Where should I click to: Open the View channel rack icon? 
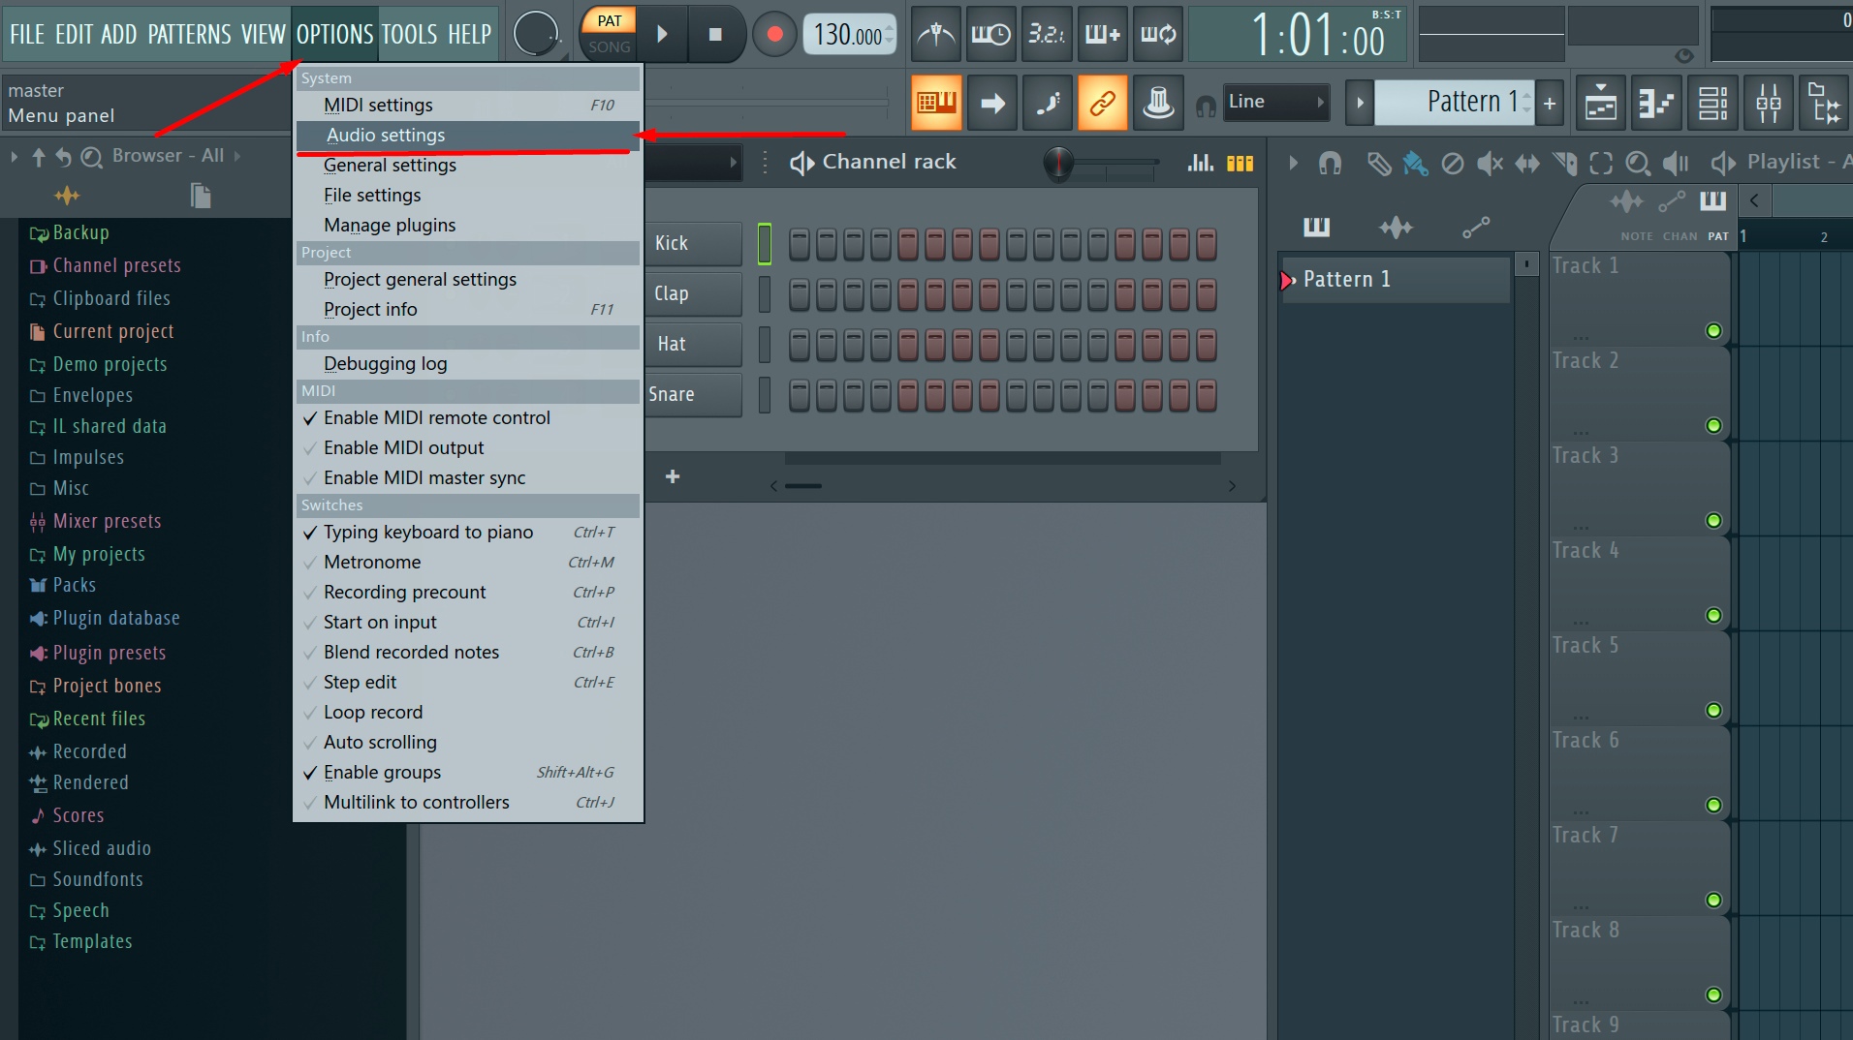coord(1712,103)
